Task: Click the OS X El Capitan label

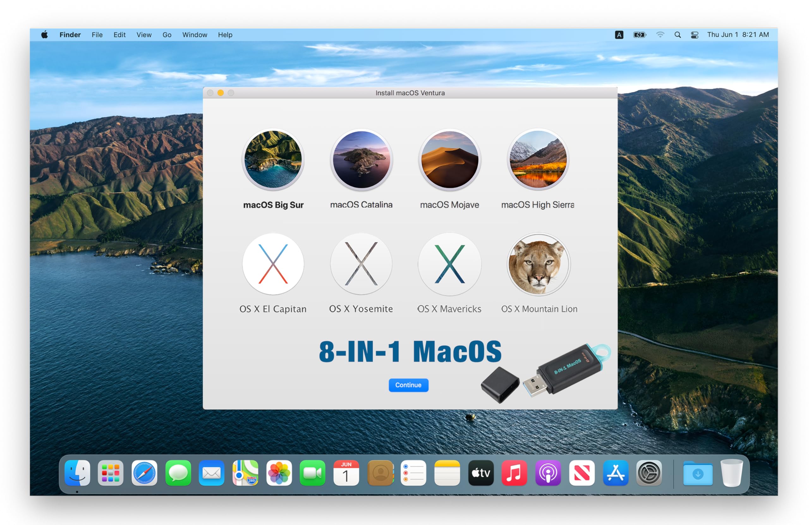Action: click(x=273, y=309)
